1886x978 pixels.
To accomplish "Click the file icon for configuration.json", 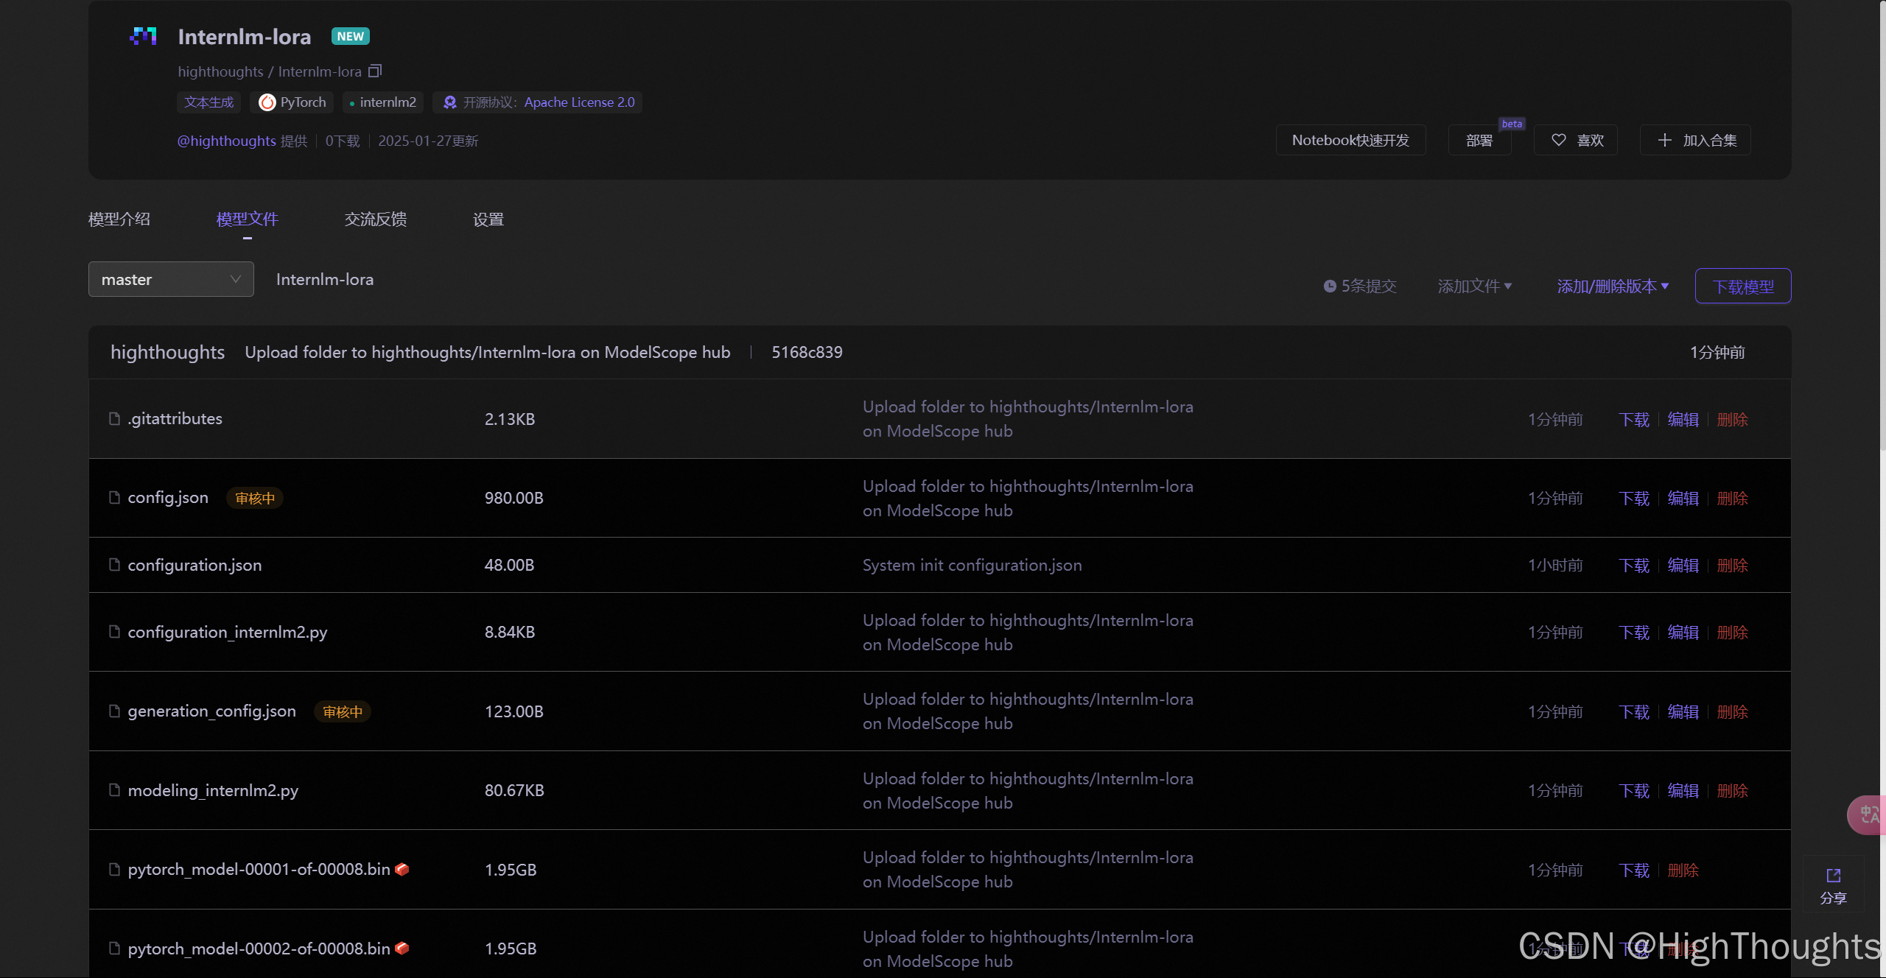I will [114, 564].
